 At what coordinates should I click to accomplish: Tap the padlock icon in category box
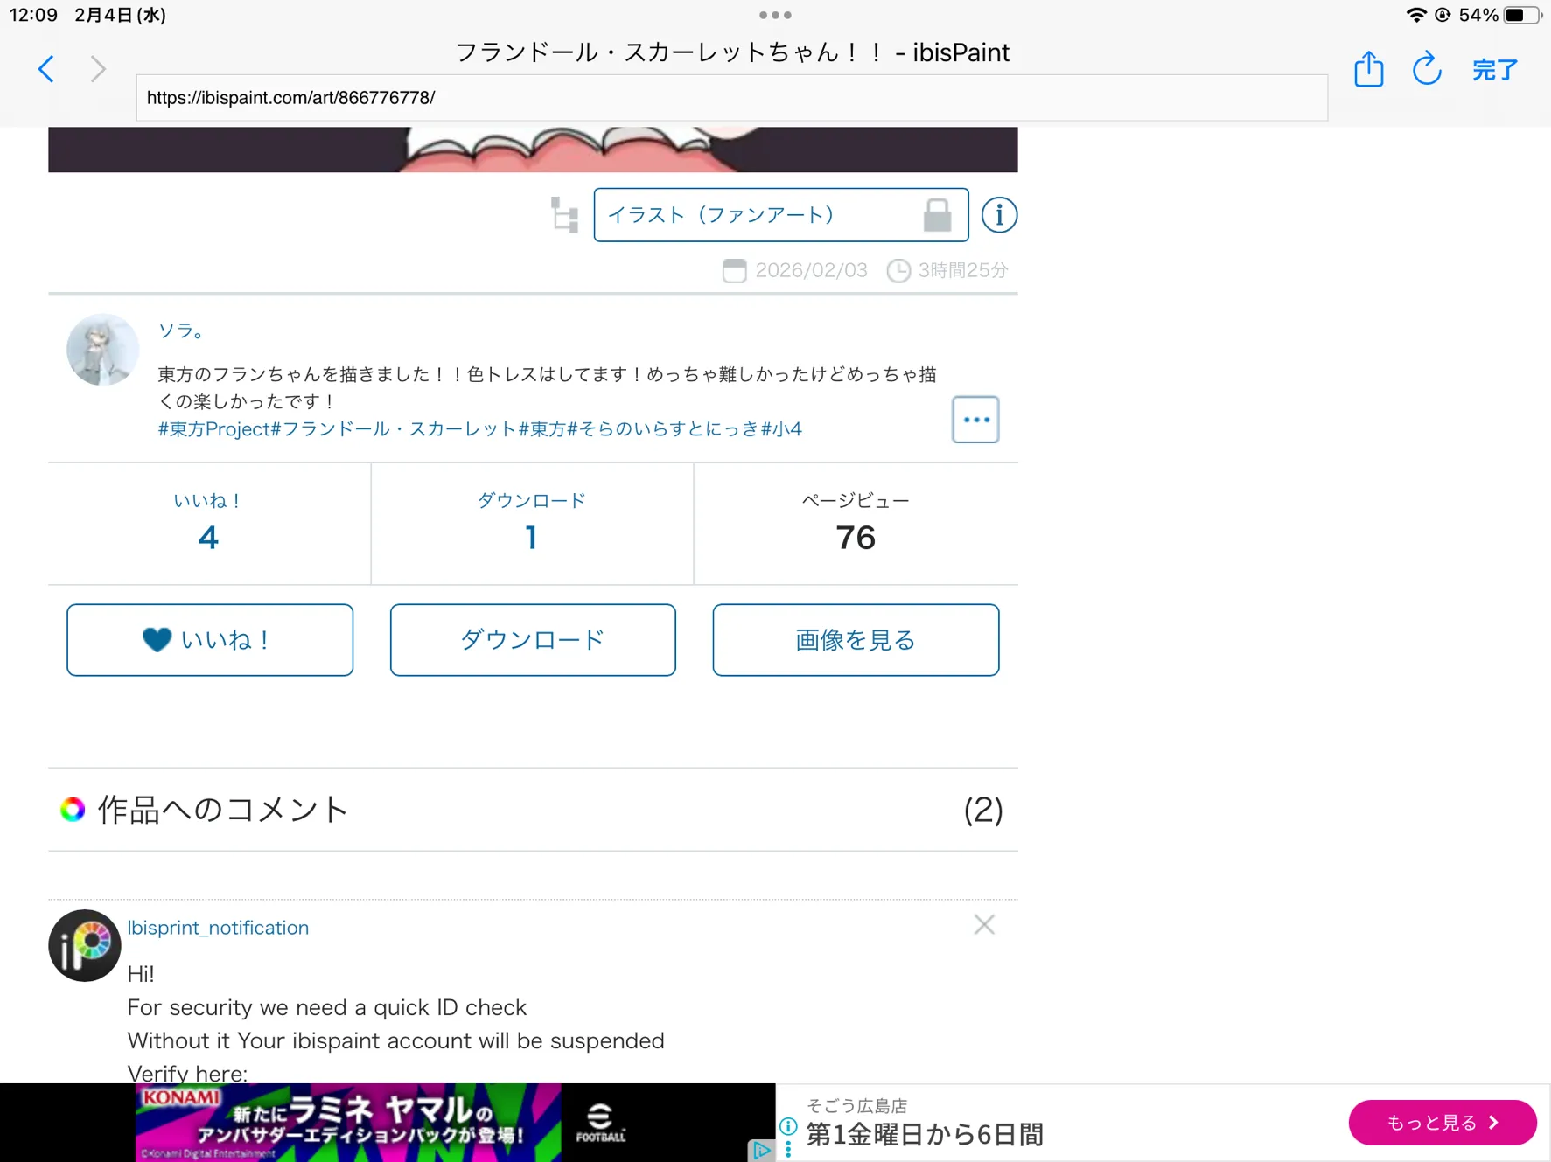(937, 215)
